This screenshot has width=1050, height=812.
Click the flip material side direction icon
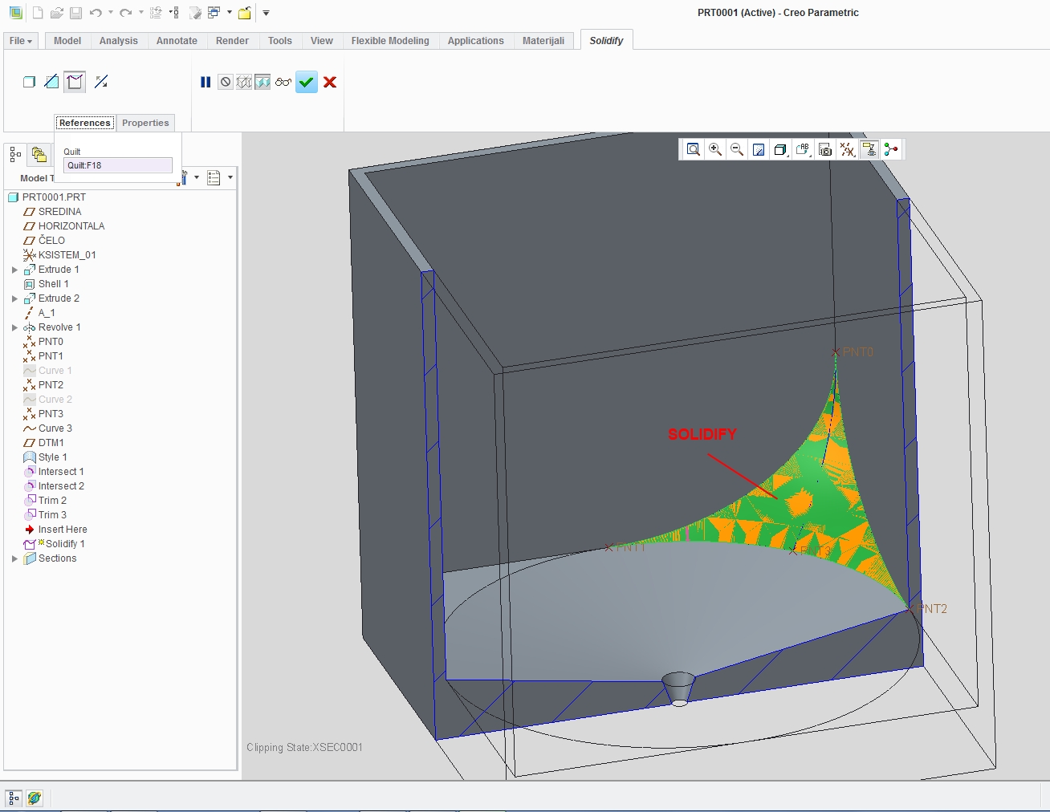click(x=101, y=81)
